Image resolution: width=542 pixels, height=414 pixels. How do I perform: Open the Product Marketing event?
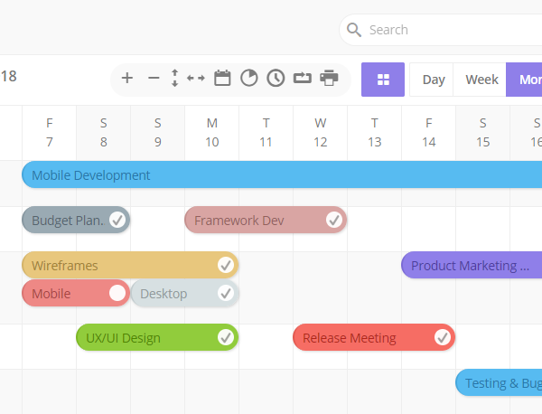tap(471, 266)
